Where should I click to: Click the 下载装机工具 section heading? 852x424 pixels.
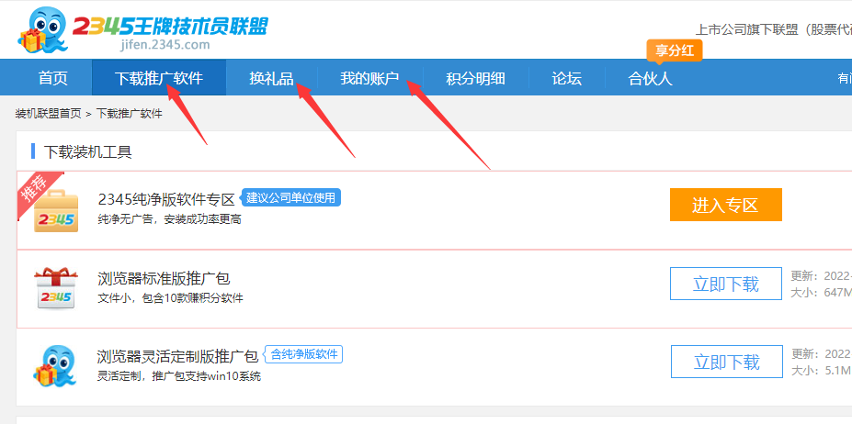coord(88,152)
